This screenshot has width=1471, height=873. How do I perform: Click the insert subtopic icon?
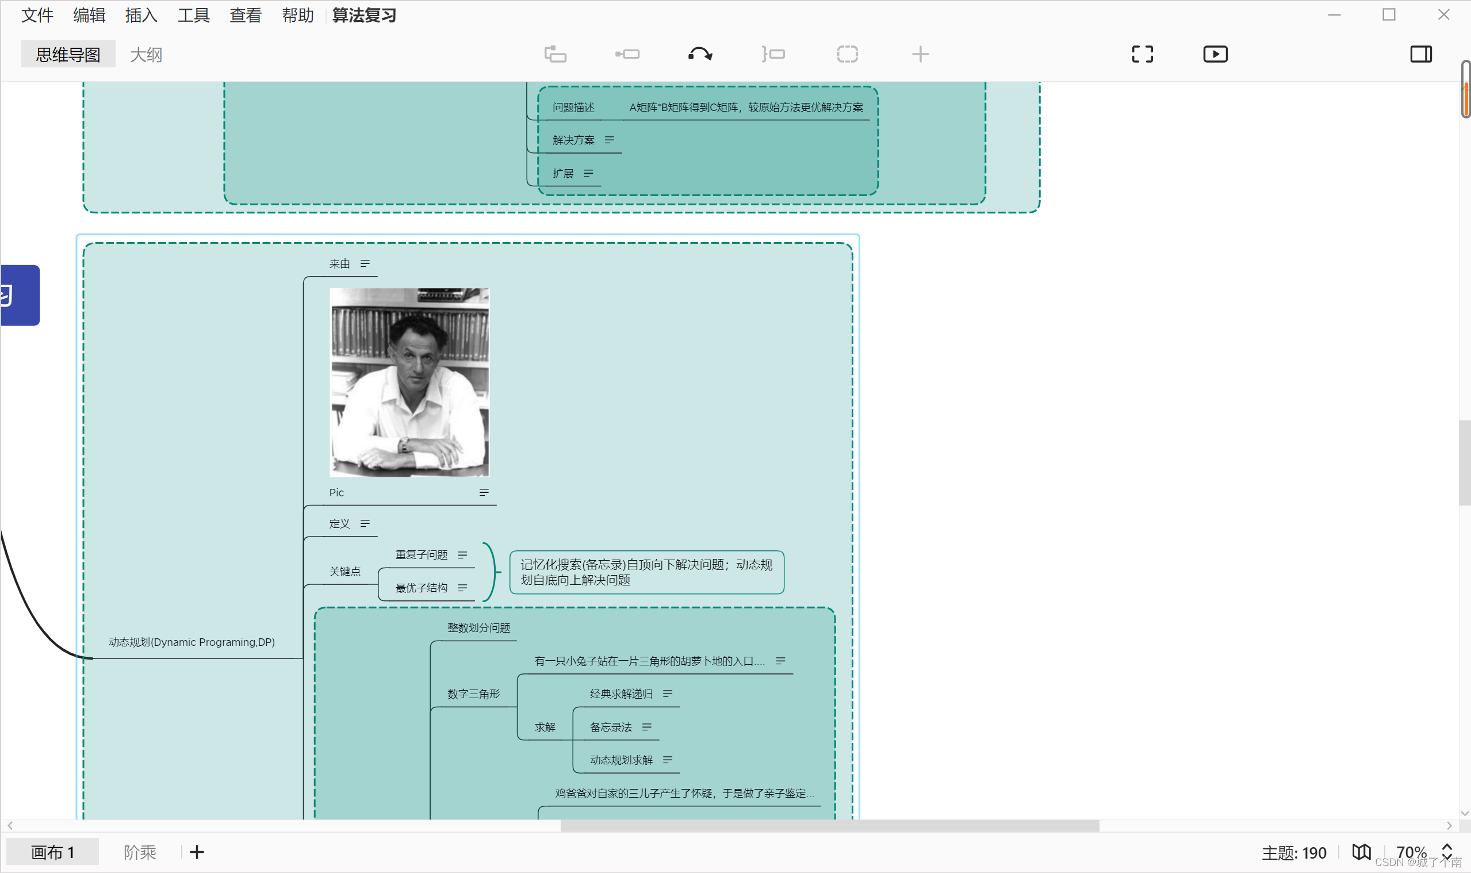coord(627,54)
